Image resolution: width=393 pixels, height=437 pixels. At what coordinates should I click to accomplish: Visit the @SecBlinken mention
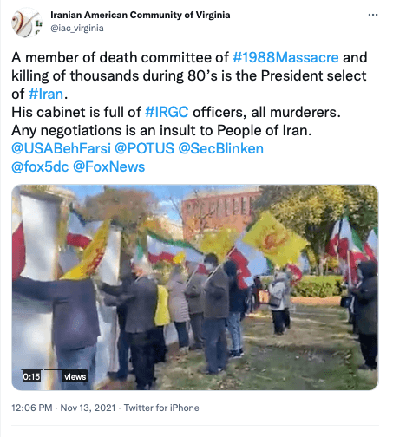coord(221,148)
